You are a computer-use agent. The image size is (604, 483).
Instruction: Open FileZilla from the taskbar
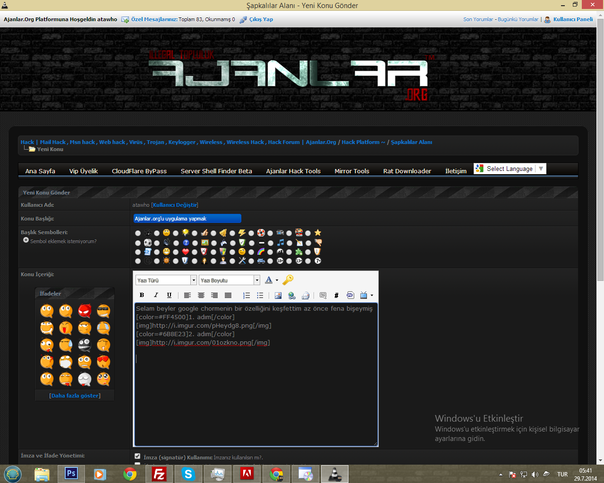(x=159, y=474)
